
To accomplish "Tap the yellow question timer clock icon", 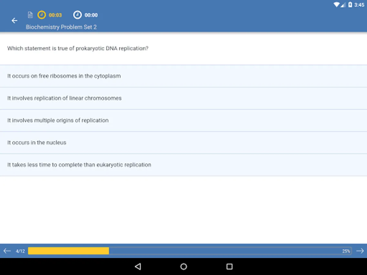I will (42, 15).
